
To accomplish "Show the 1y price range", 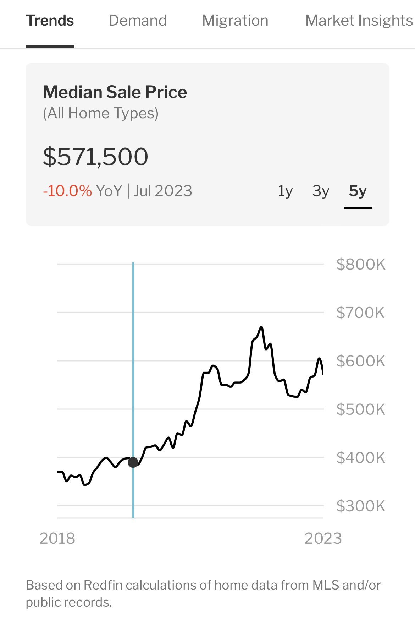I will 285,191.
